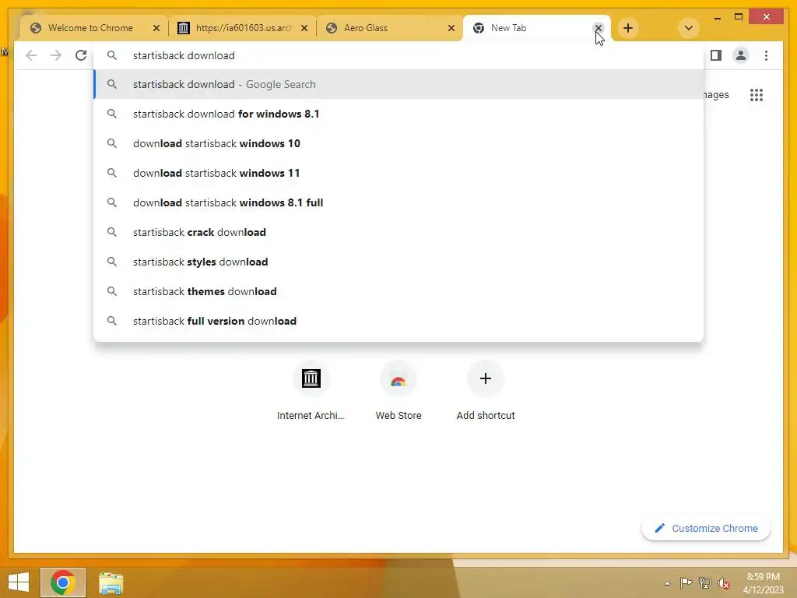Pick download startisback windows 11 suggestion
The width and height of the screenshot is (797, 598).
click(x=398, y=173)
